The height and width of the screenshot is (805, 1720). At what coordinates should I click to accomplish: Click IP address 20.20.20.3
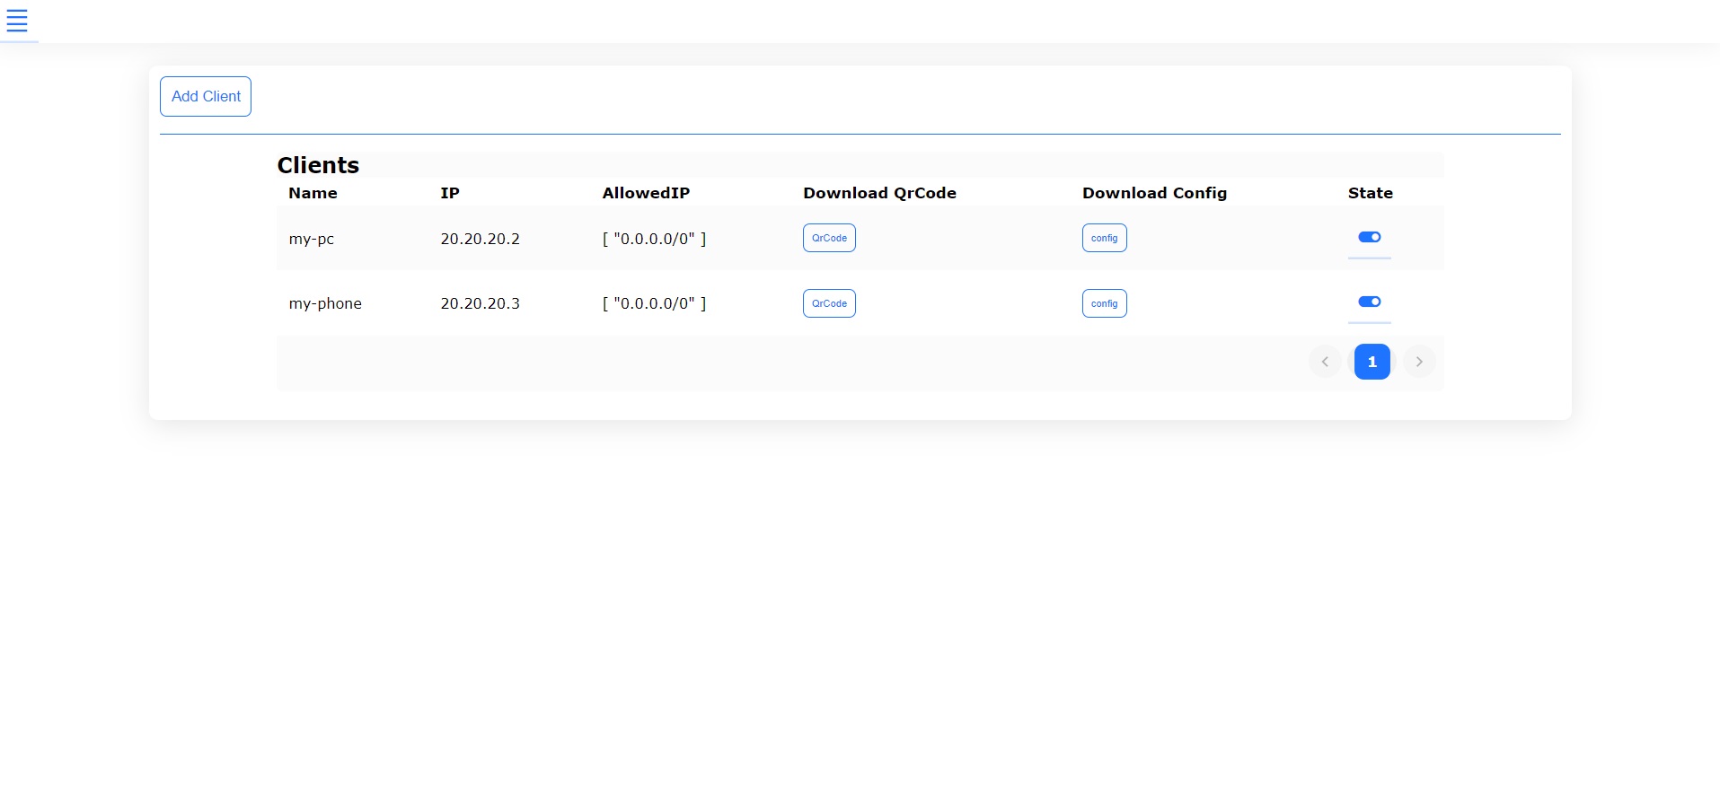(481, 303)
